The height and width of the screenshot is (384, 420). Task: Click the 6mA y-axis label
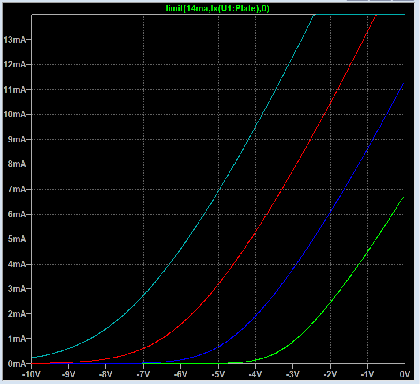click(x=17, y=214)
